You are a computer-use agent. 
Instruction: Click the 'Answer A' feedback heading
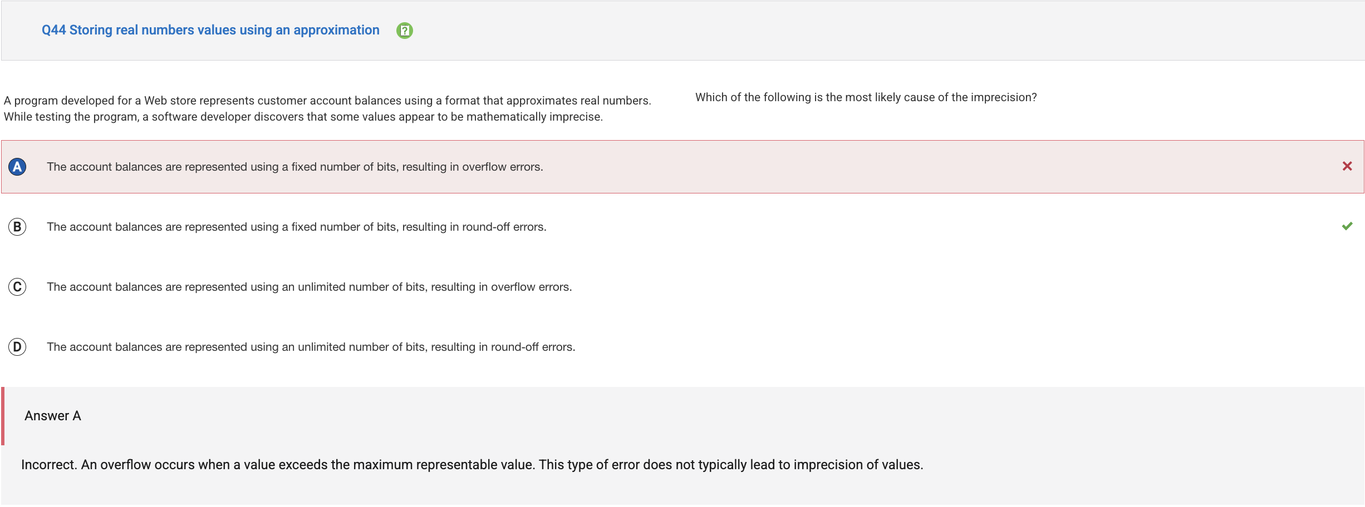[x=53, y=416]
